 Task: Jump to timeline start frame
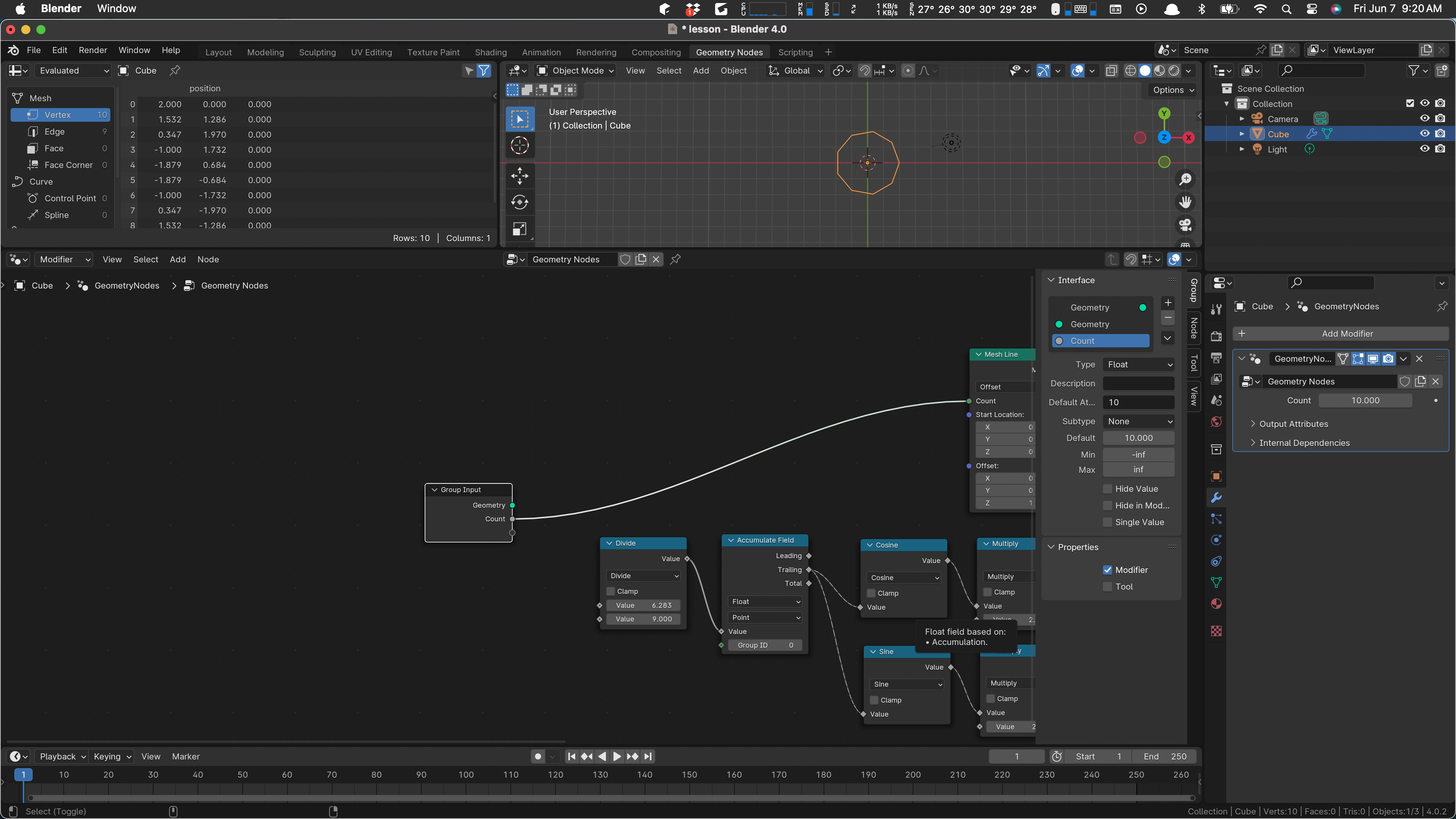tap(571, 756)
